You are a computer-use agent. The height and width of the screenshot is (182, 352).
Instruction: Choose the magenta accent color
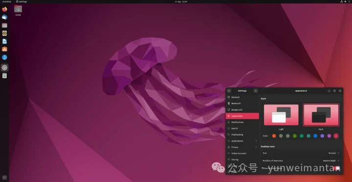[x=329, y=136]
